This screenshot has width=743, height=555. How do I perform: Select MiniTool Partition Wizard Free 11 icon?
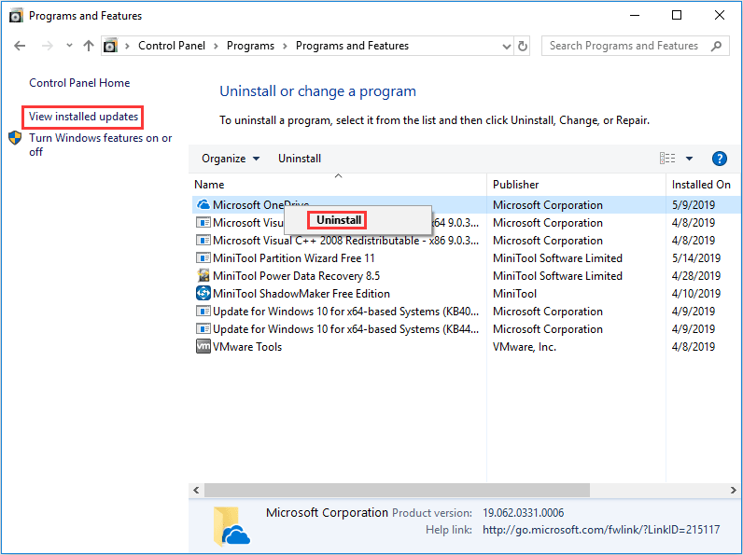pos(203,258)
